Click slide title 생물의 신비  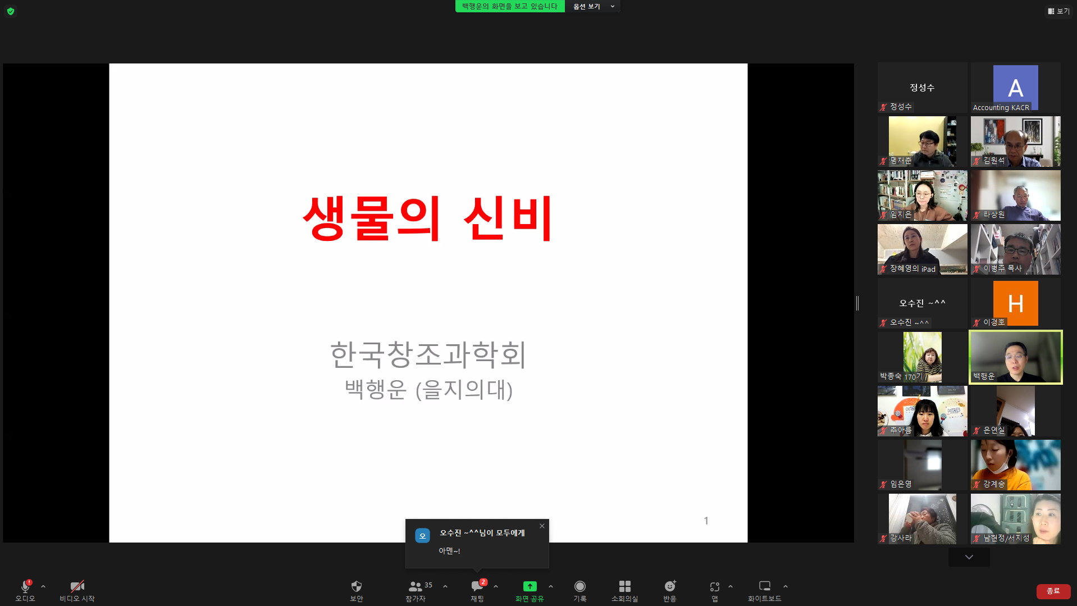[428, 218]
